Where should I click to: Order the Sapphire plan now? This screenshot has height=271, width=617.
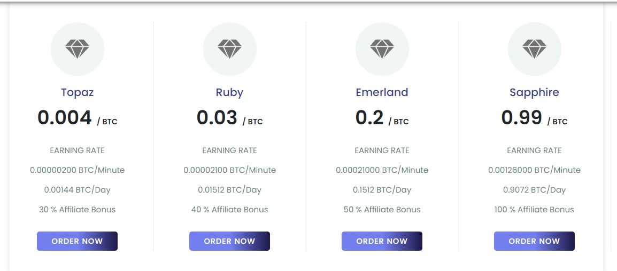coord(534,241)
